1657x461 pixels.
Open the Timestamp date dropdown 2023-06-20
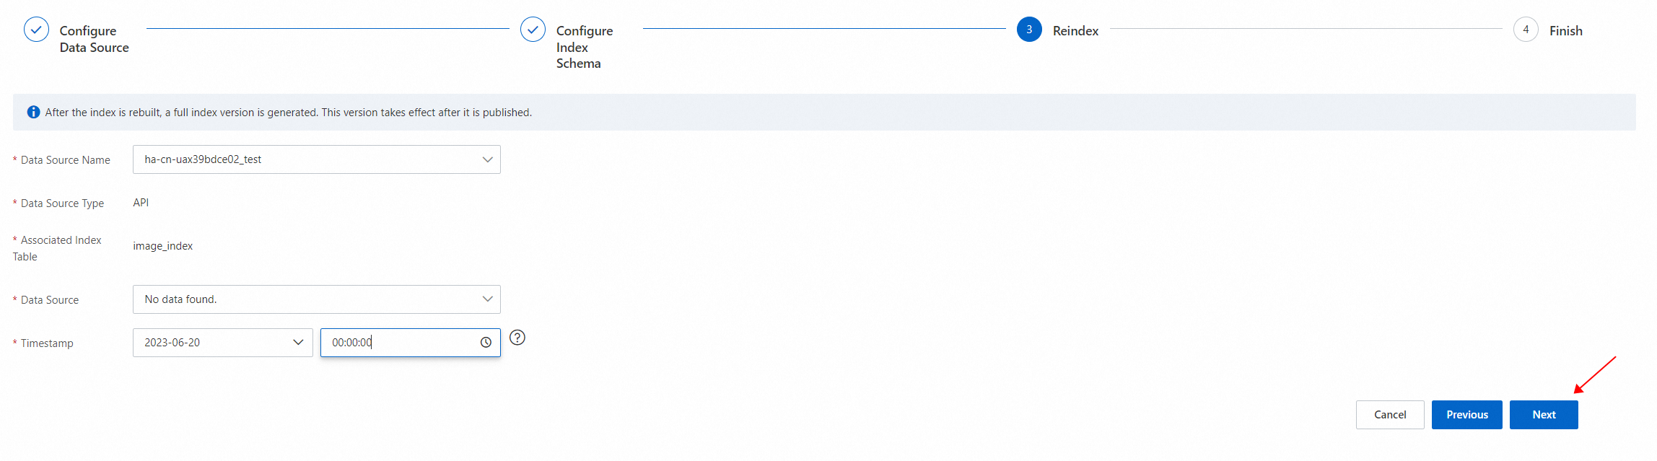coord(223,343)
